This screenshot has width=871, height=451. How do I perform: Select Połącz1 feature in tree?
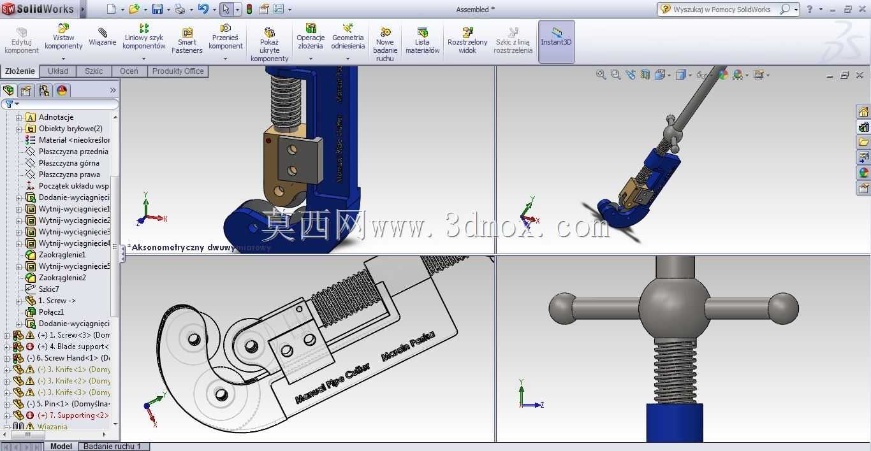51,312
